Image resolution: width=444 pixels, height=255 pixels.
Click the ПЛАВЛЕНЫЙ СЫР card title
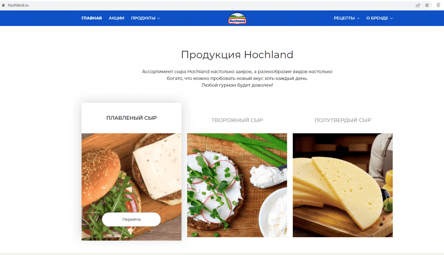click(x=132, y=118)
